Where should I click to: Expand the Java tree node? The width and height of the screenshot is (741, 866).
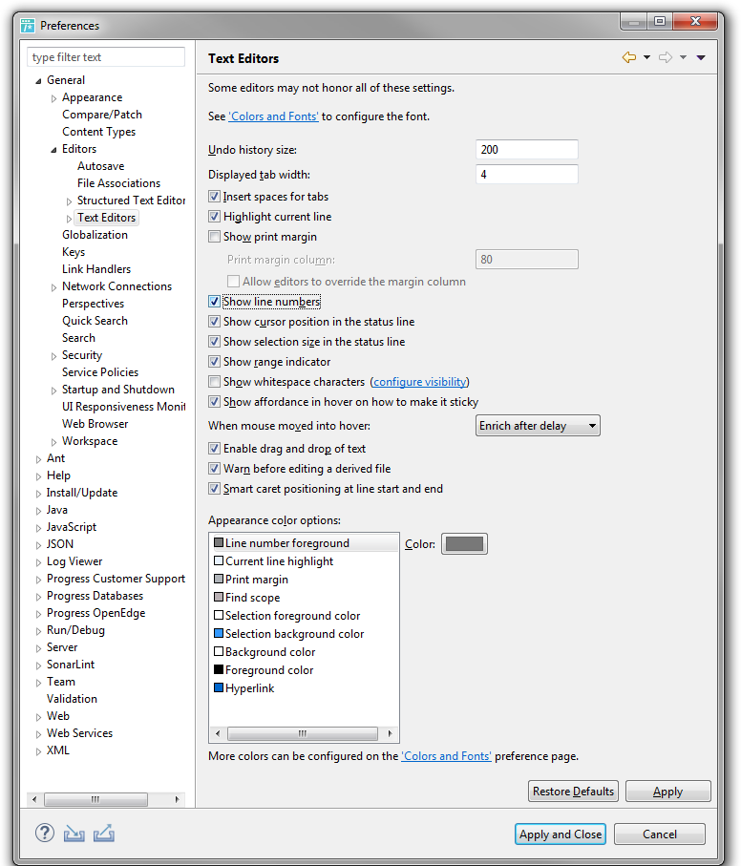[38, 511]
